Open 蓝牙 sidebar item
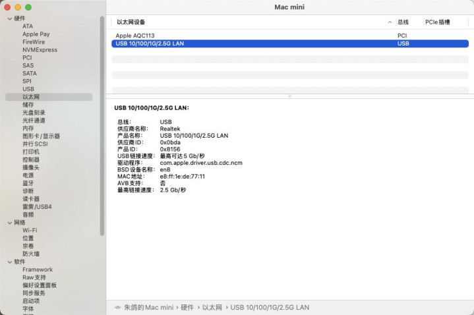 pos(28,183)
